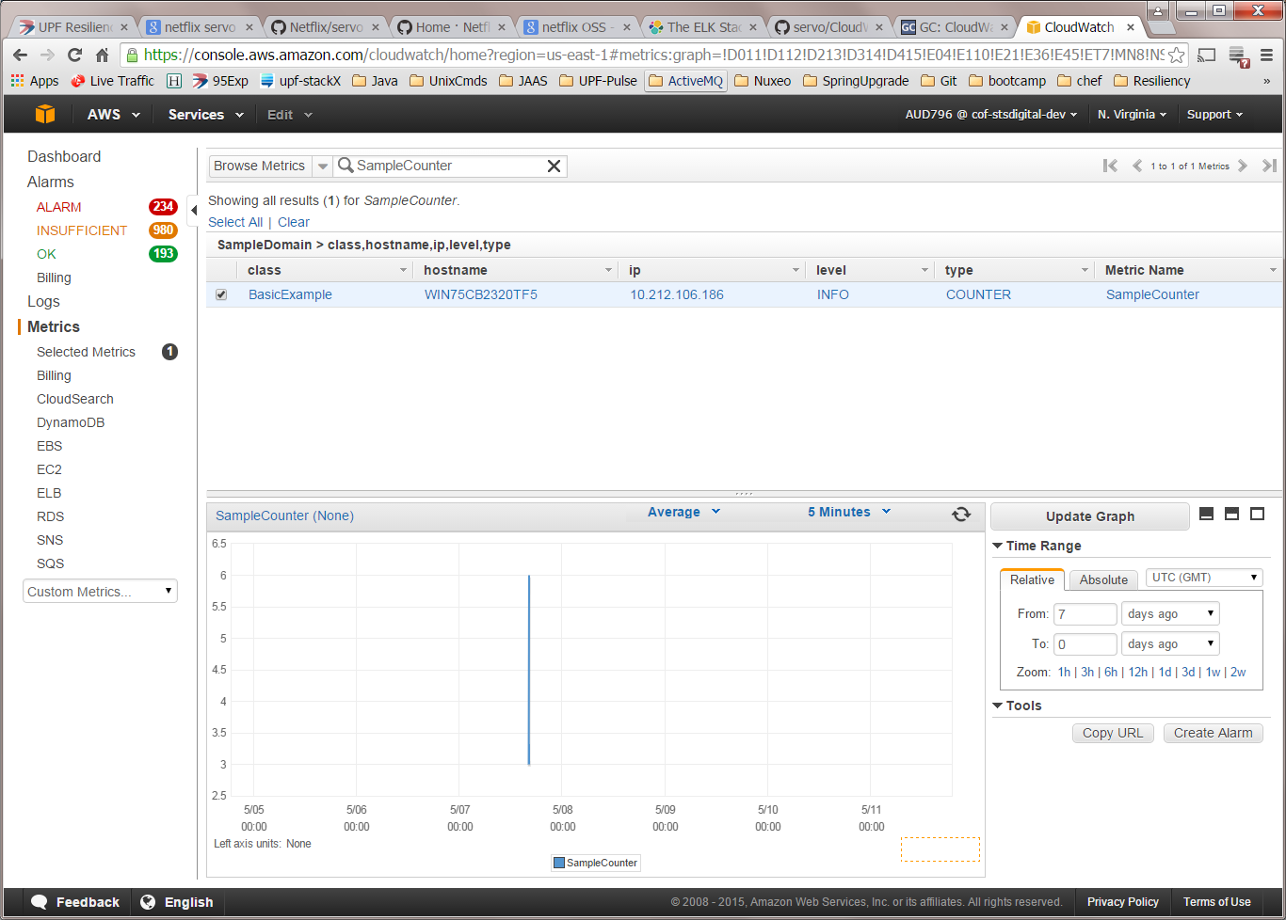
Task: Click in the From value field
Action: point(1085,614)
